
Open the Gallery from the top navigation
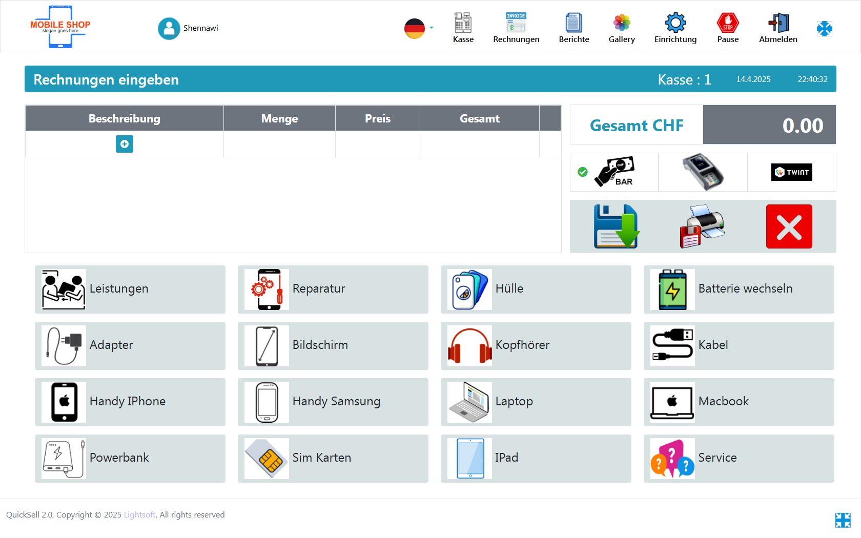[x=621, y=28]
